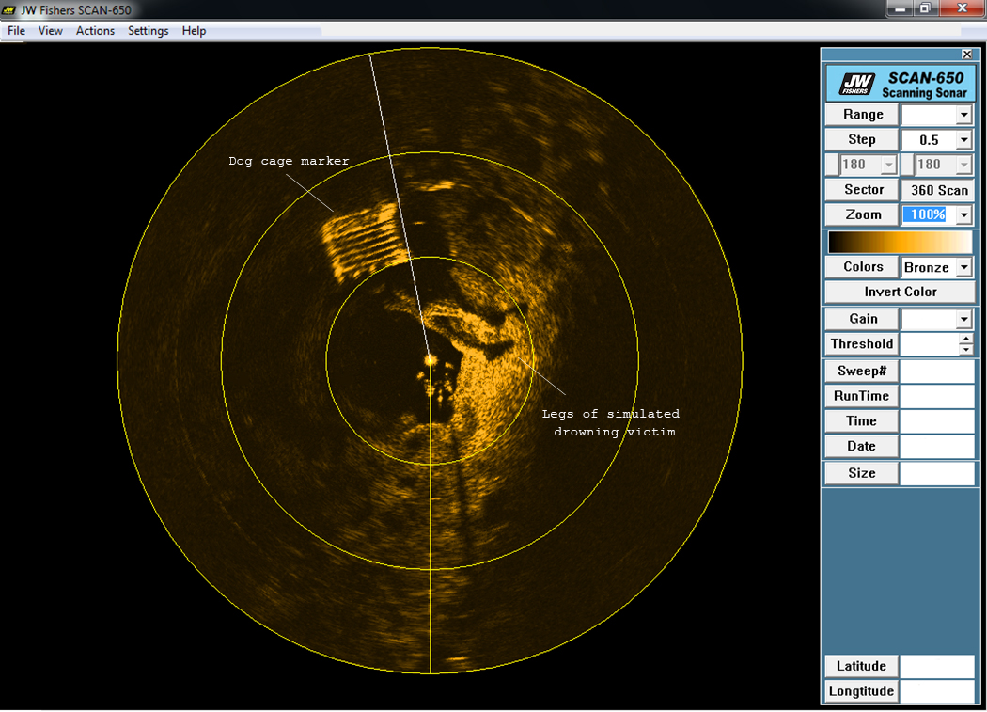The height and width of the screenshot is (712, 987).
Task: Open the Settings menu
Action: point(148,31)
